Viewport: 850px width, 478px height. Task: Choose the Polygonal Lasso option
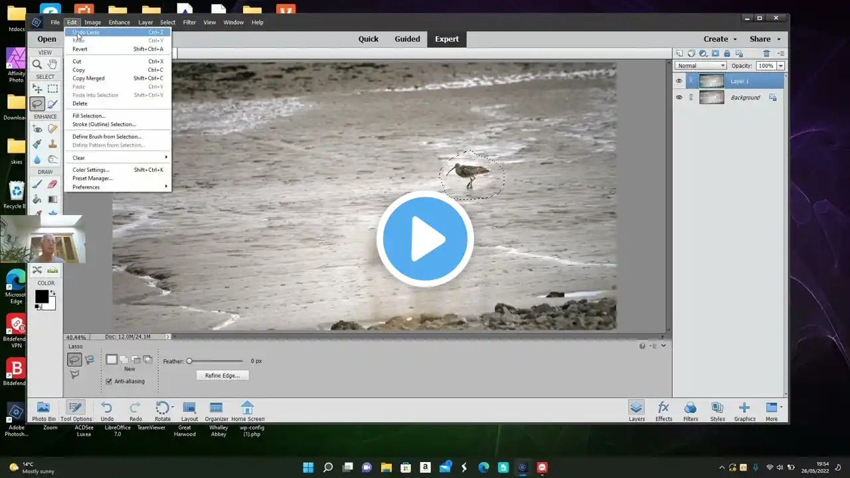coord(74,374)
